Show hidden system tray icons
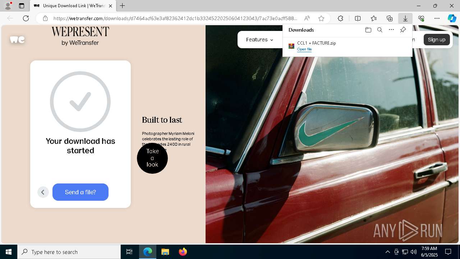460x259 pixels. (x=387, y=252)
